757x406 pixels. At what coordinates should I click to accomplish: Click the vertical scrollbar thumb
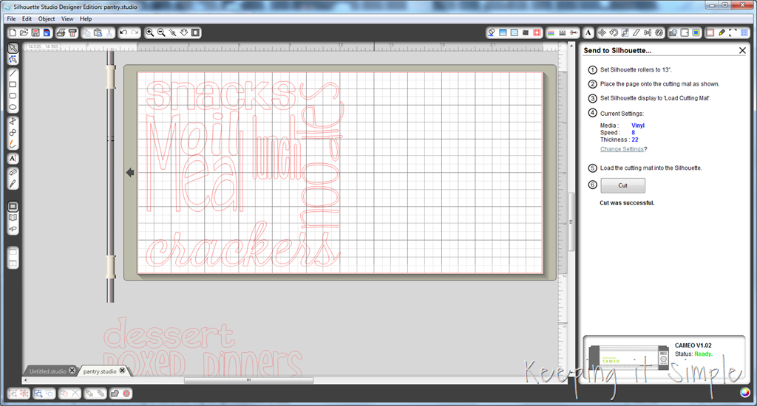coord(571,221)
